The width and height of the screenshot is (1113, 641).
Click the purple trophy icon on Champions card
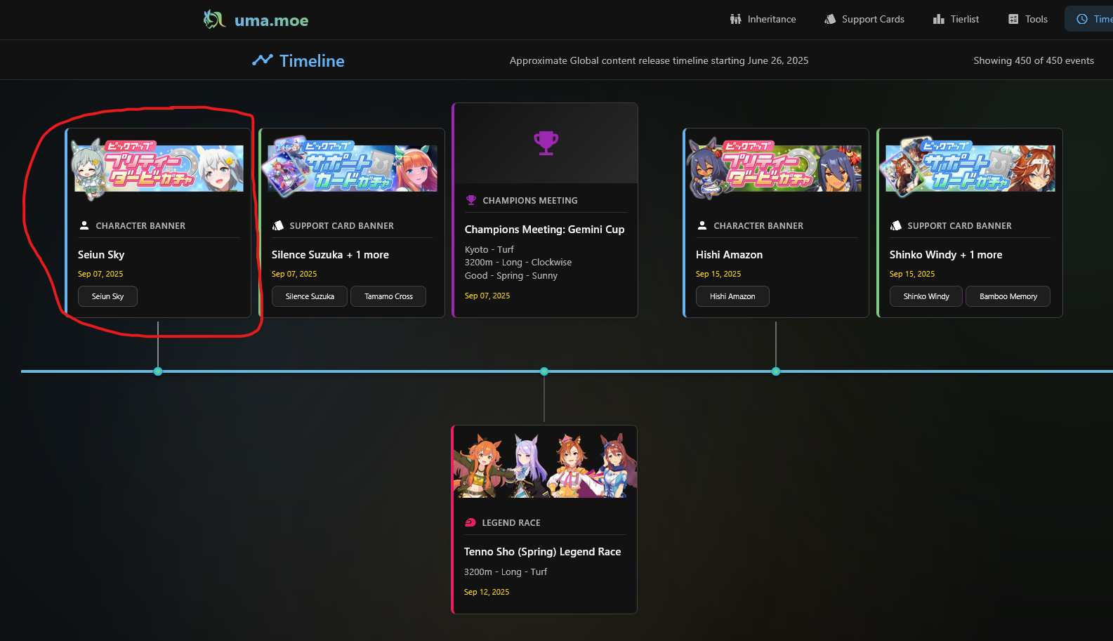point(546,143)
